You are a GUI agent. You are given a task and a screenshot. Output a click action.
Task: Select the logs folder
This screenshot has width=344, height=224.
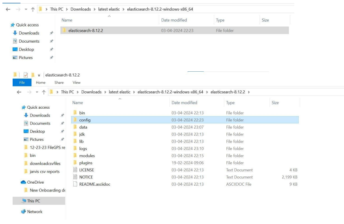[x=185, y=149]
